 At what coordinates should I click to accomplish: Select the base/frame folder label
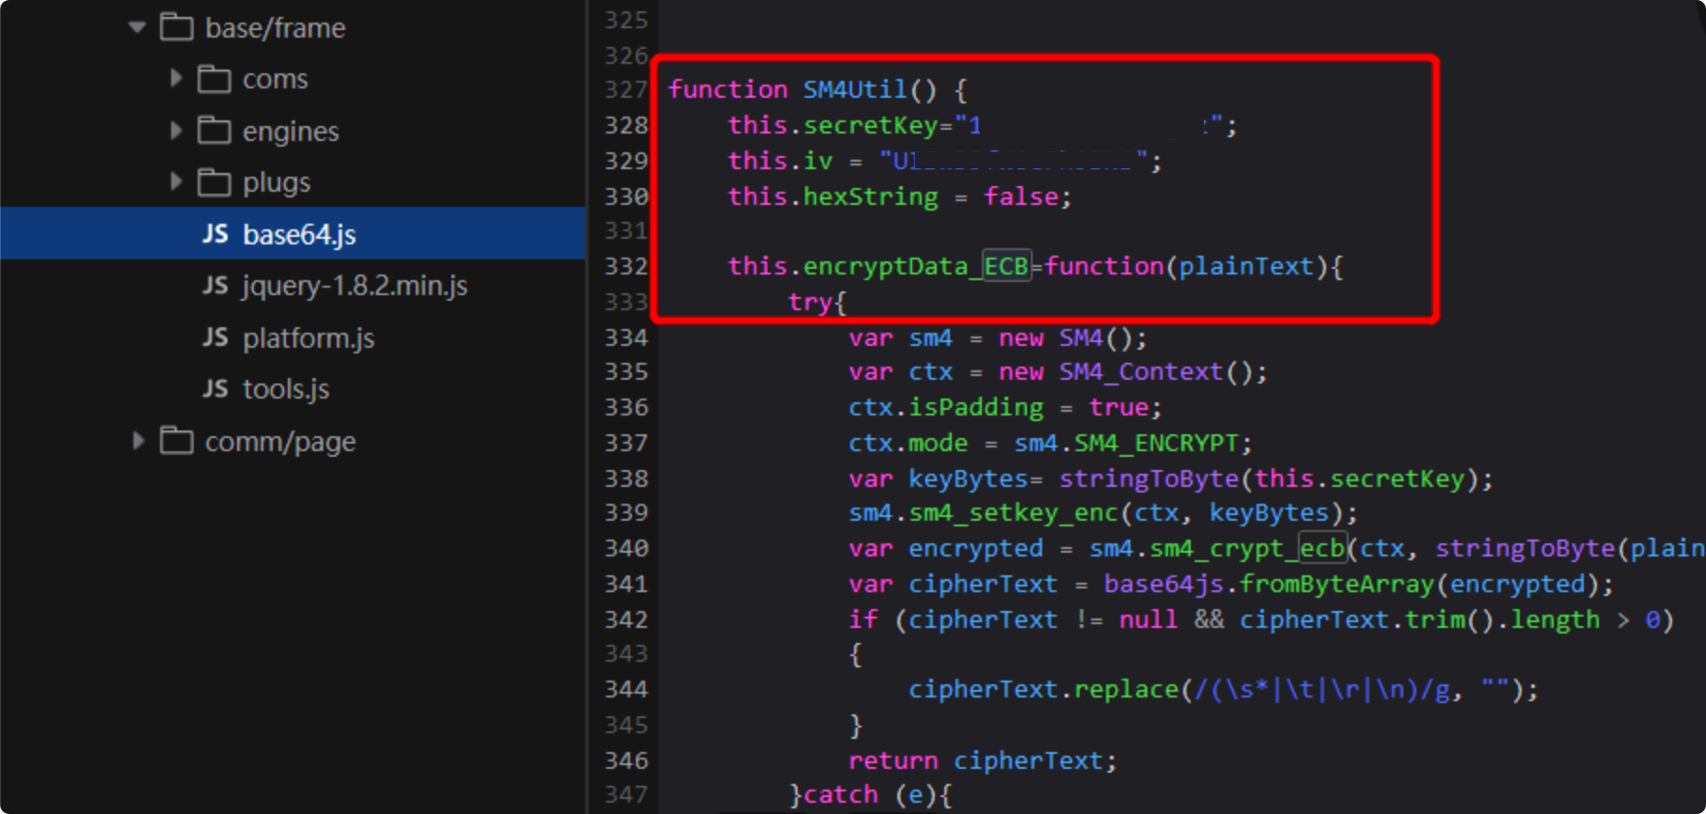coord(276,28)
